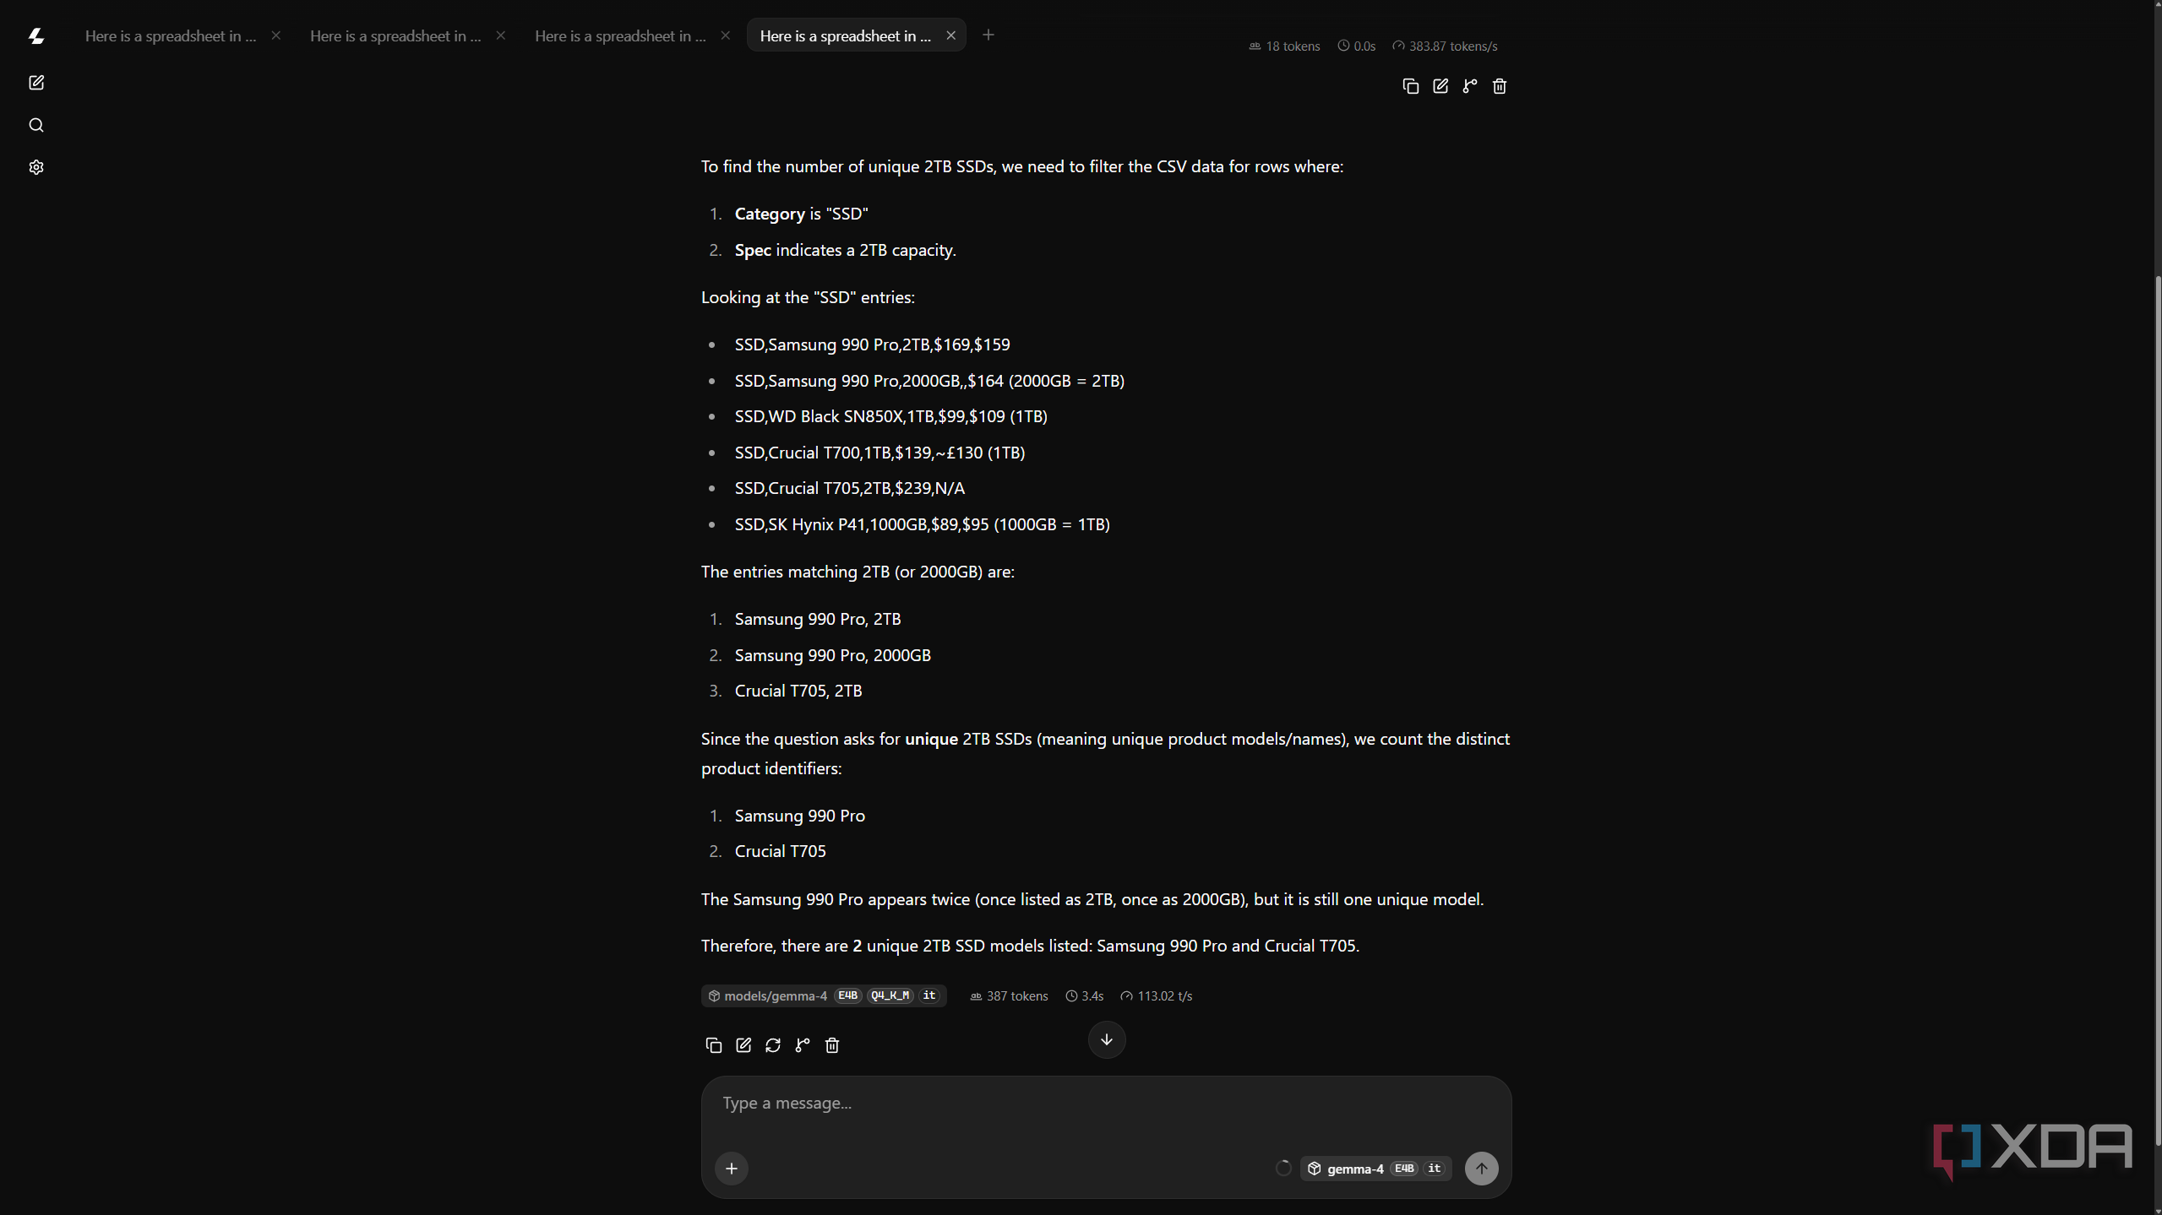Jump to bottom with the down-arrow button
Screen dimensions: 2162x1215
coord(1107,1039)
